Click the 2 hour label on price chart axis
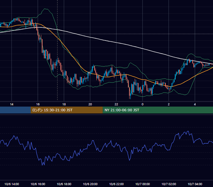This screenshot has width=213, height=187. coord(169,104)
